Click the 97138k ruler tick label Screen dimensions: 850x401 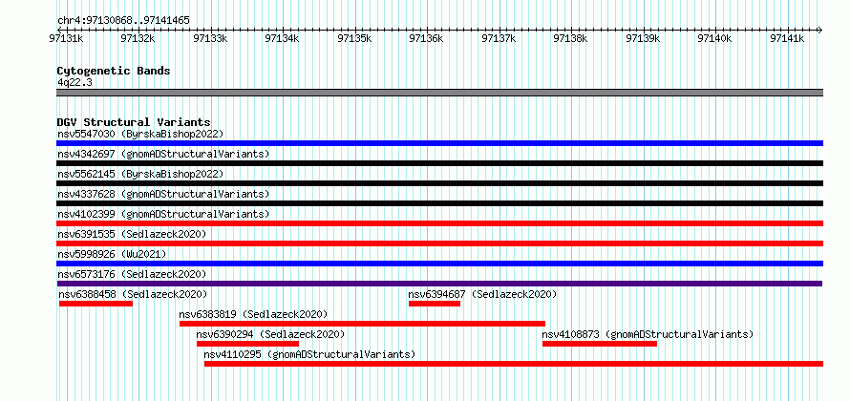tap(571, 38)
